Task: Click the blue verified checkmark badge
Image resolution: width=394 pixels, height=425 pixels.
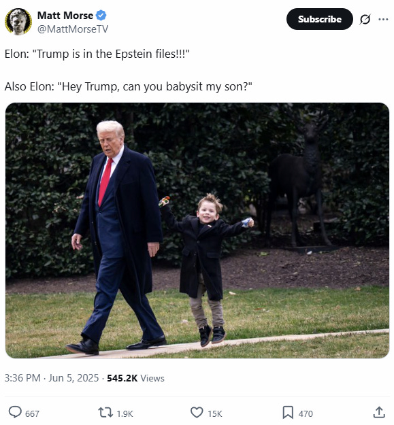Action: click(x=101, y=16)
